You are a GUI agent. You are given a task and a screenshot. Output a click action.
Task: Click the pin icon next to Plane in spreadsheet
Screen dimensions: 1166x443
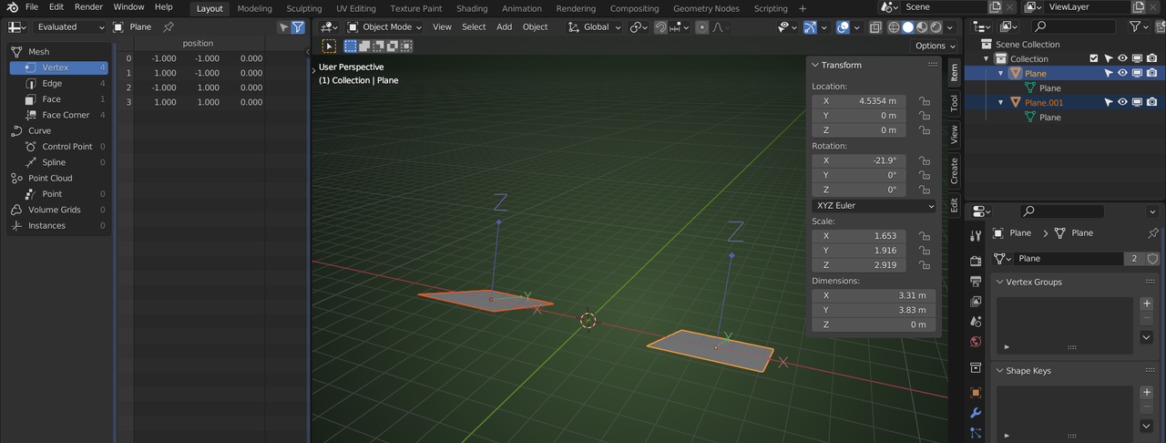coord(168,27)
